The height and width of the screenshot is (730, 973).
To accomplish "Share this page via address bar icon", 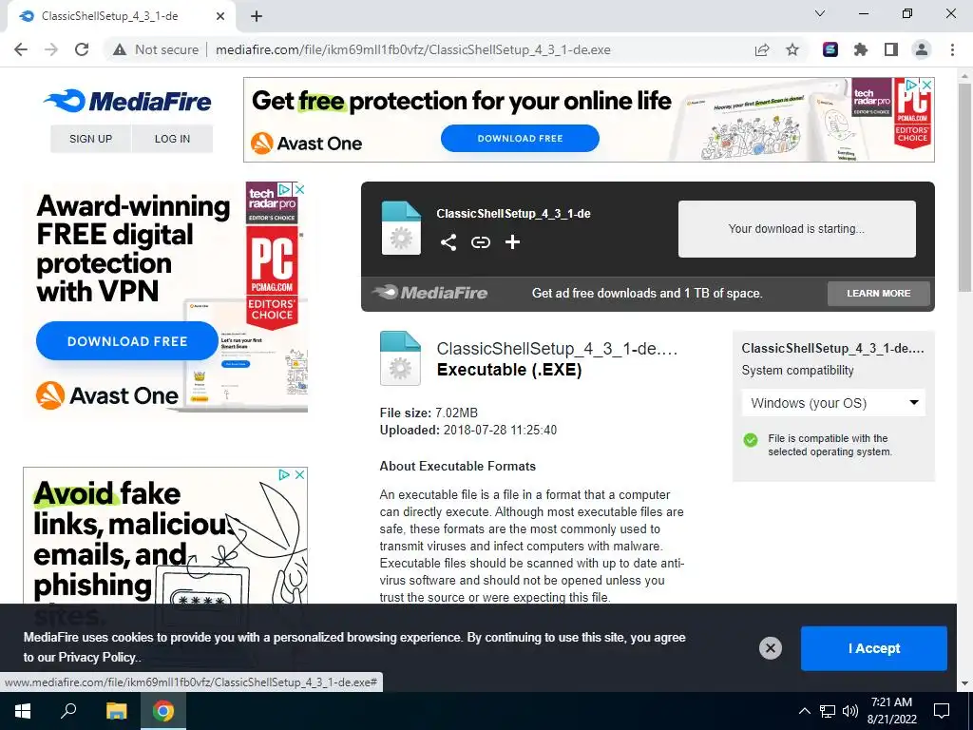I will click(x=762, y=49).
